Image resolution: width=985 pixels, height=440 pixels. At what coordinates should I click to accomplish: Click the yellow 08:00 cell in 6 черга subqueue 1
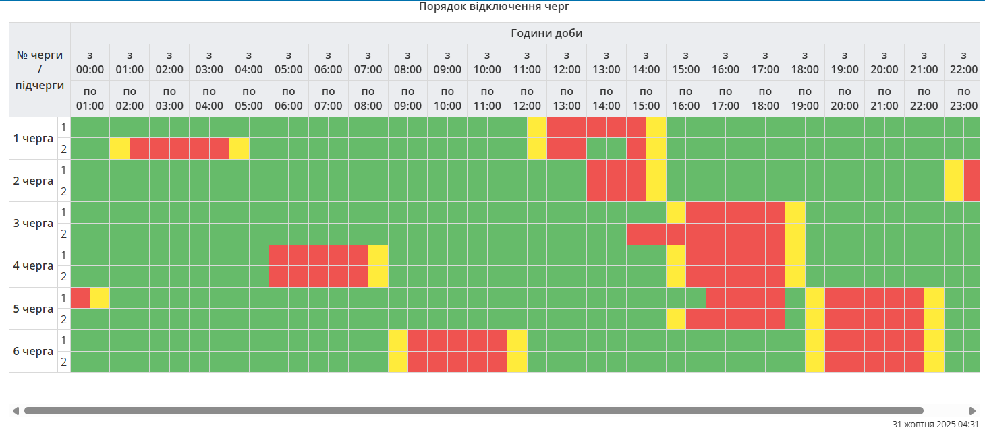click(398, 340)
